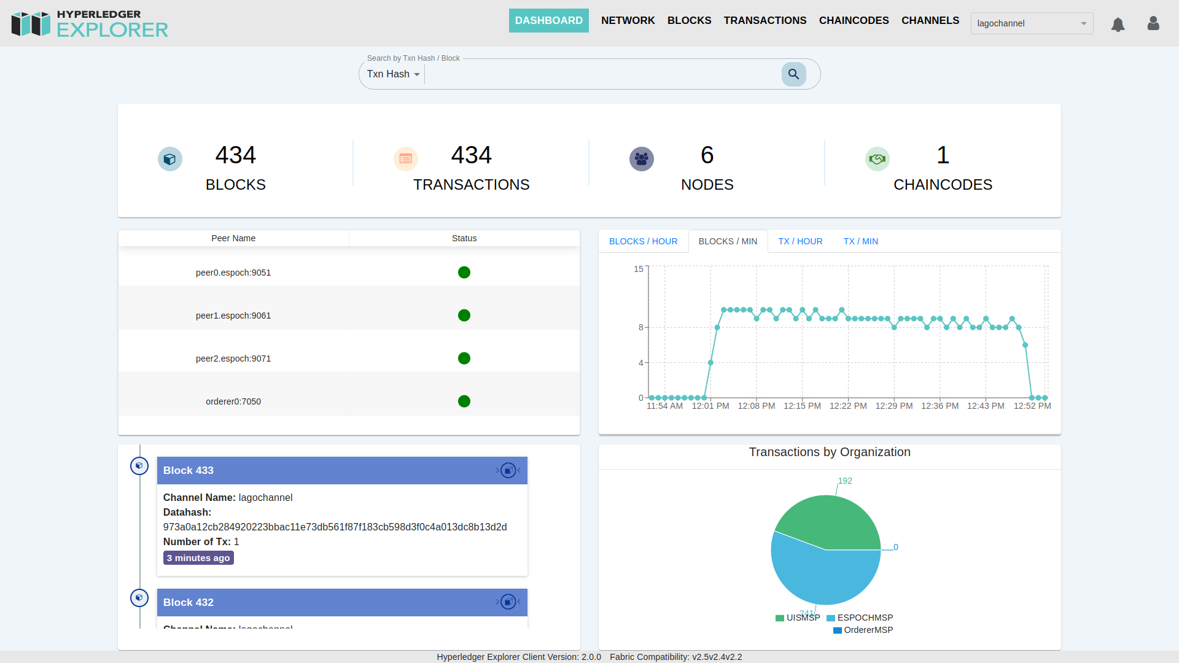The height and width of the screenshot is (663, 1179).
Task: Click the Chaincodes handshake icon
Action: click(x=877, y=159)
